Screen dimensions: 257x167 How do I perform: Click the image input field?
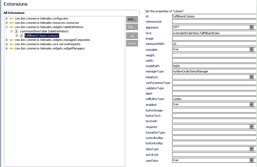(x=214, y=38)
